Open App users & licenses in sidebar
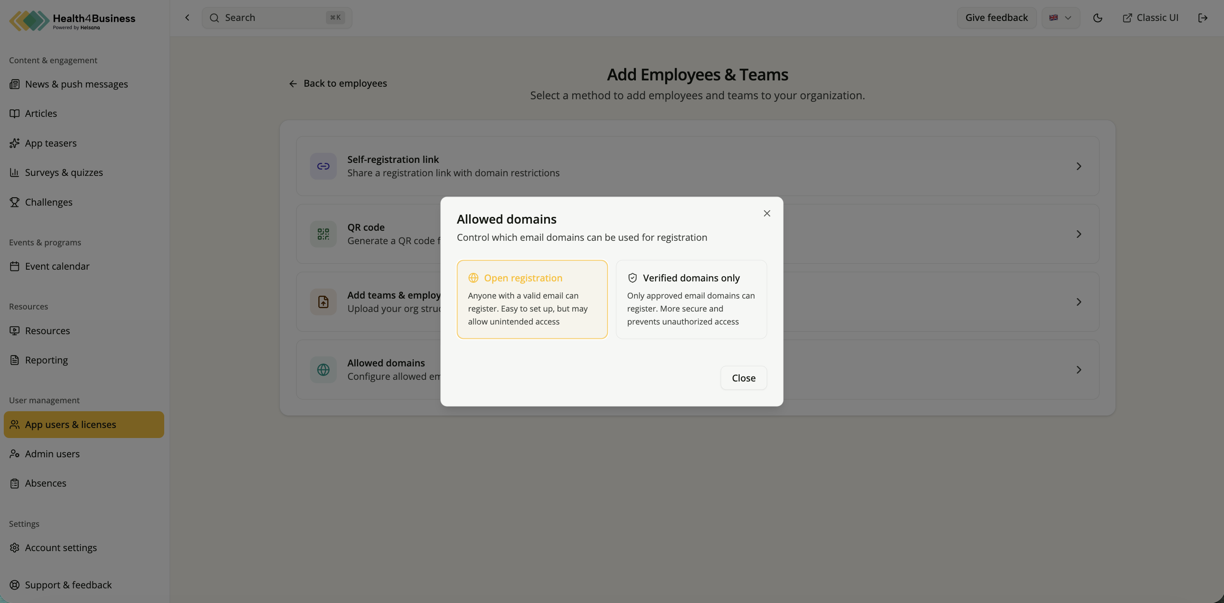This screenshot has width=1224, height=603. 84,424
